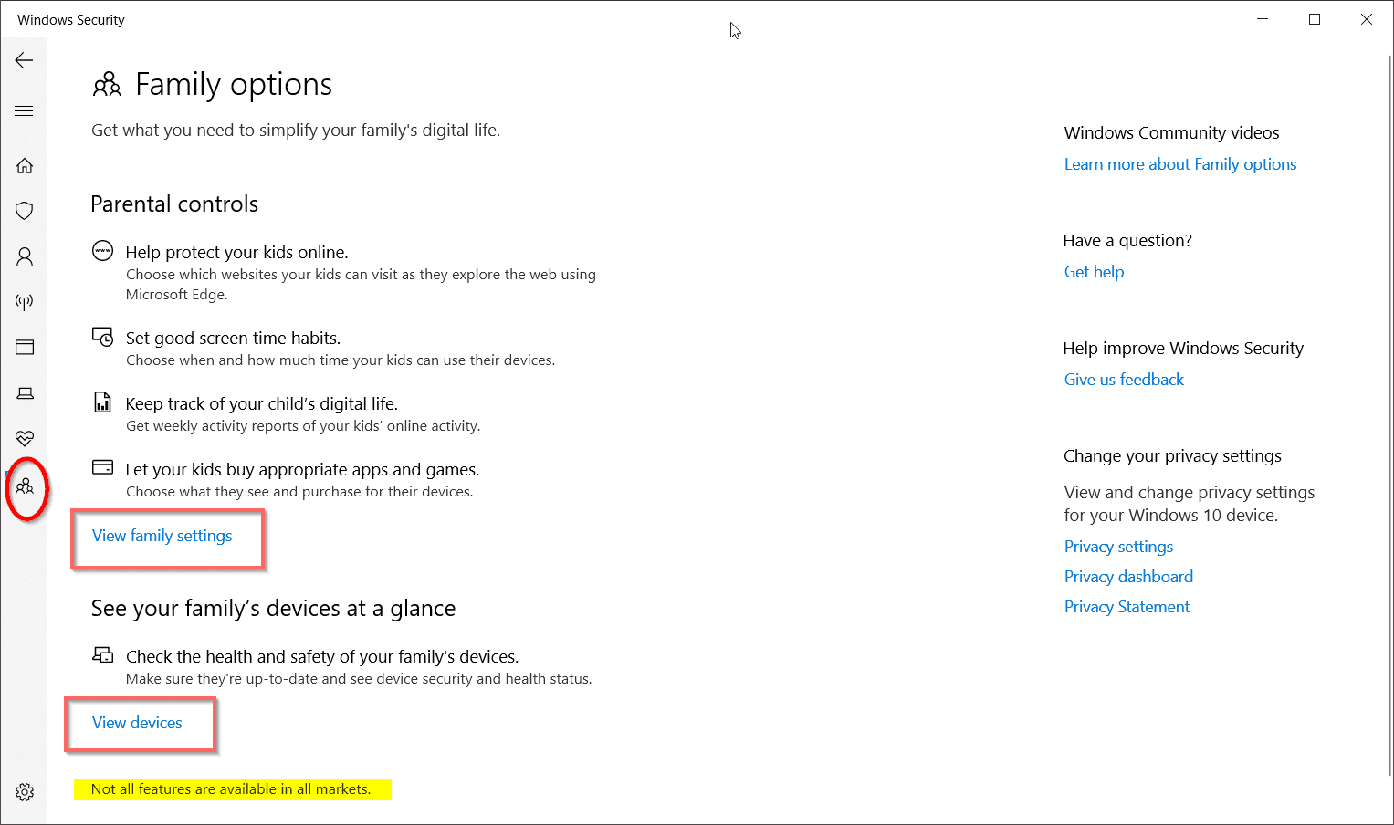Open Device performance & health heart icon
This screenshot has width=1394, height=825.
coord(25,439)
